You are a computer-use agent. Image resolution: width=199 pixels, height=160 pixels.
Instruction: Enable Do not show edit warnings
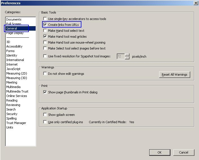point(45,74)
